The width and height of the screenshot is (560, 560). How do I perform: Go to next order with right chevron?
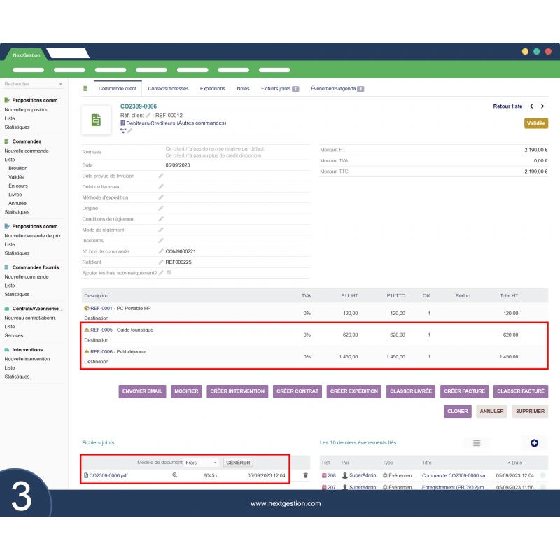point(542,106)
